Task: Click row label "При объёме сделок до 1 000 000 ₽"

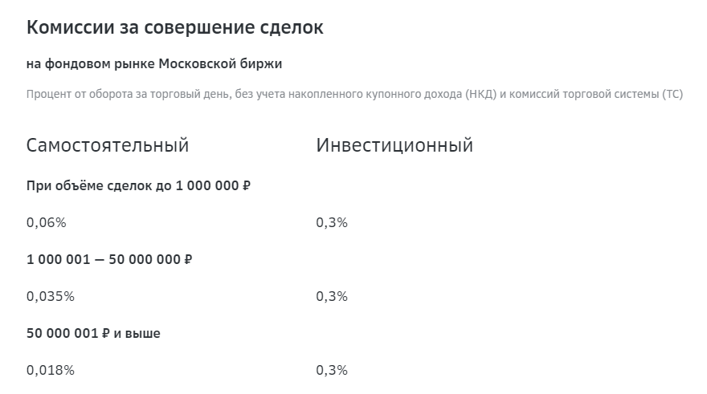Action: coord(138,185)
